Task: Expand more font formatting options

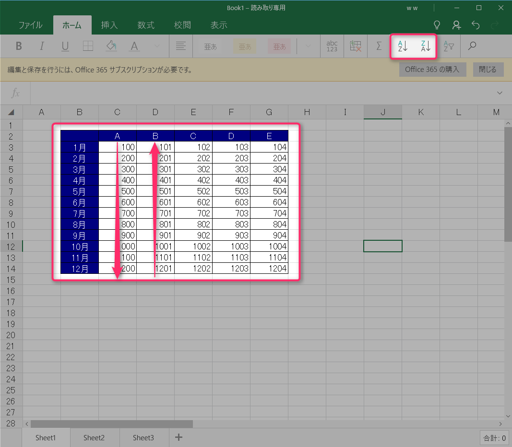Action: click(x=157, y=46)
